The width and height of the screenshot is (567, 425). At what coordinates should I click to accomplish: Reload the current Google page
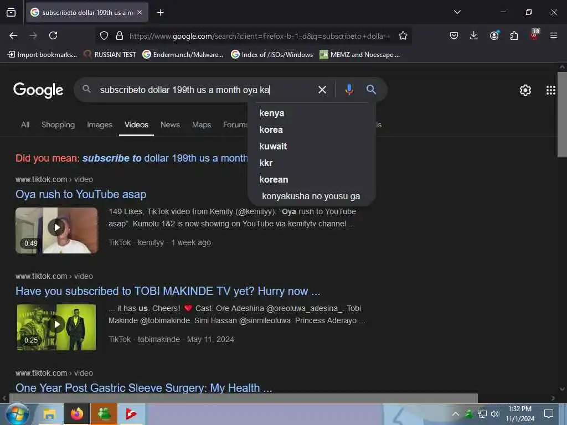(x=53, y=35)
